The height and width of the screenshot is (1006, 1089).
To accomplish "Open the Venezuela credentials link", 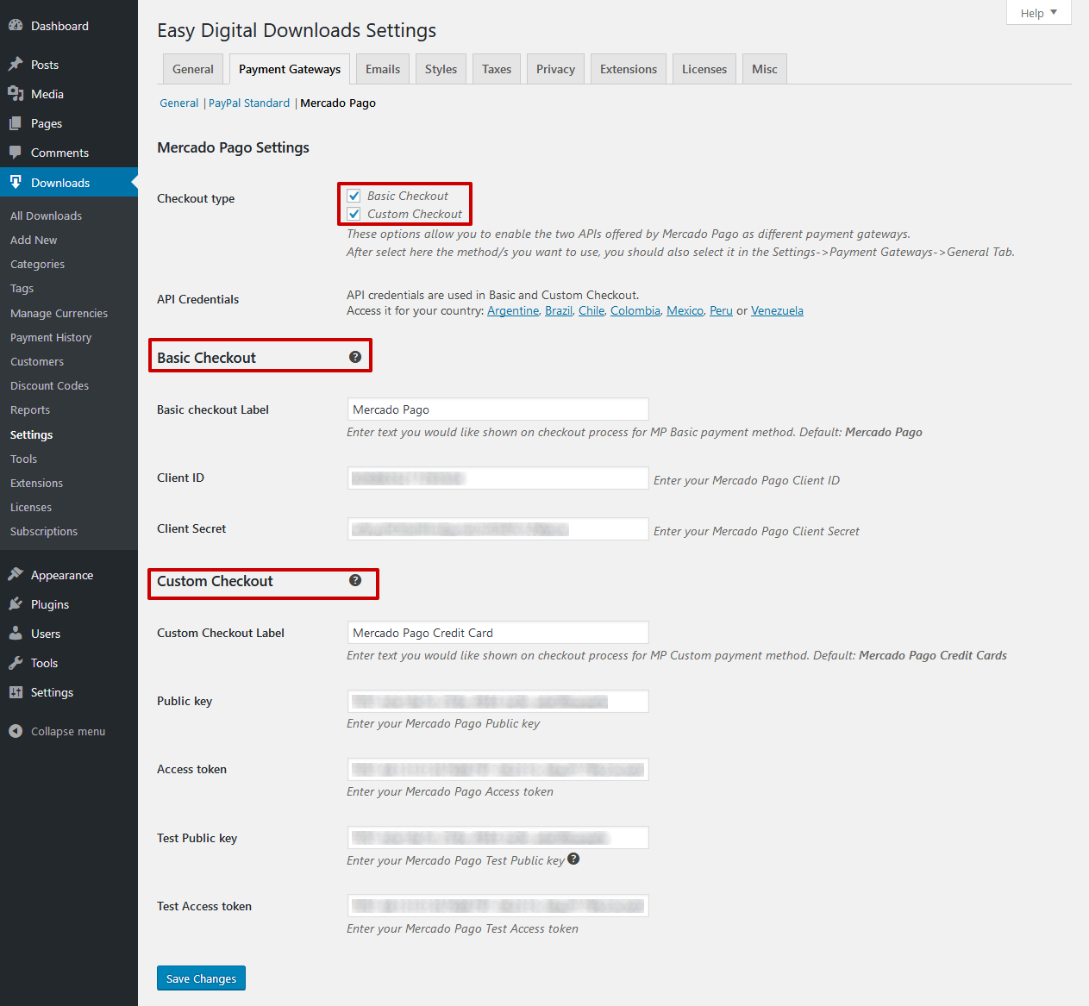I will coord(777,310).
